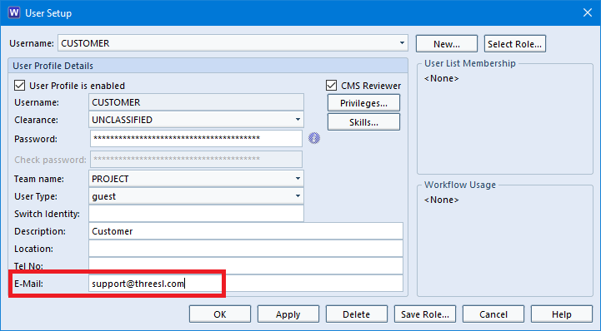The image size is (601, 331).
Task: Open Help for User Setup
Action: (562, 314)
